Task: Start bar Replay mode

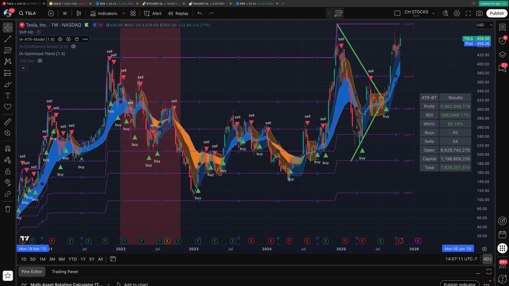Action: tap(178, 13)
